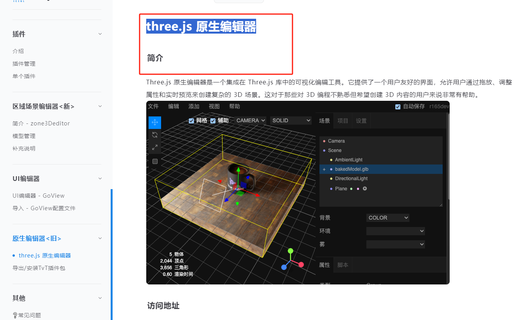Open the 雾 fog dropdown
This screenshot has width=531, height=320.
pyautogui.click(x=396, y=244)
